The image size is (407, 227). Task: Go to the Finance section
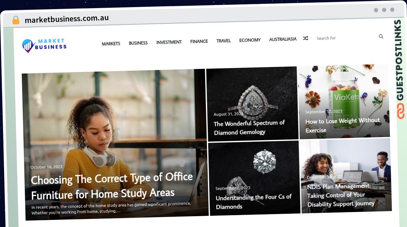point(199,41)
